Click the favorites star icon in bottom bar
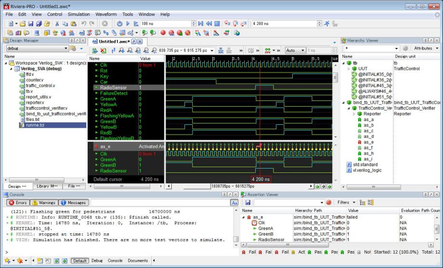443x268 pixels. tap(7, 261)
